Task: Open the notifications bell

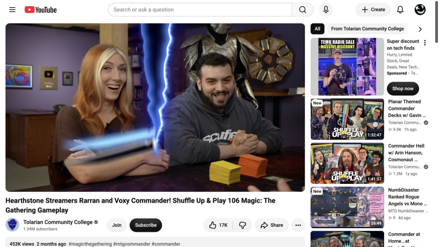Action: (x=400, y=10)
